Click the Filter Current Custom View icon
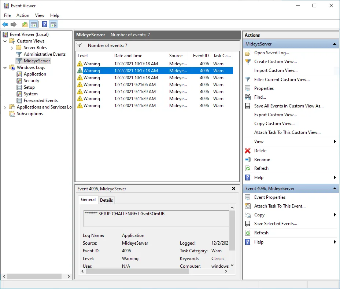The image size is (340, 289). pos(248,79)
